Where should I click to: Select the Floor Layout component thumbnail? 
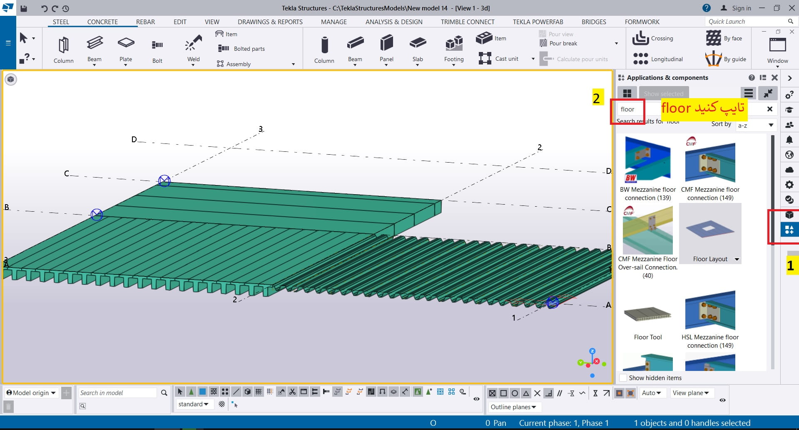tap(710, 234)
